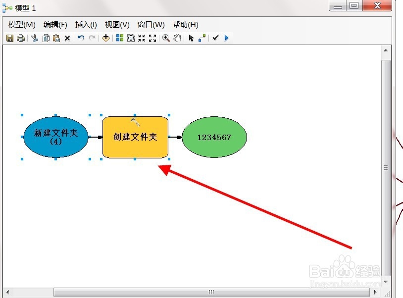Screen dimensions: 403x298
Task: Close the 模型 1 window
Action: point(377,5)
